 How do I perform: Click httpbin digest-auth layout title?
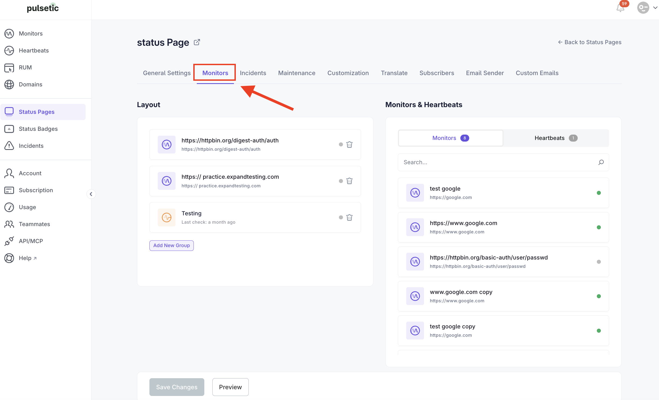(x=230, y=140)
